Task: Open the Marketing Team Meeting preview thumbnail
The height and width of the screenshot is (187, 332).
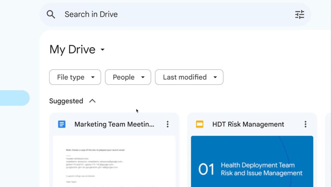Action: (x=114, y=161)
